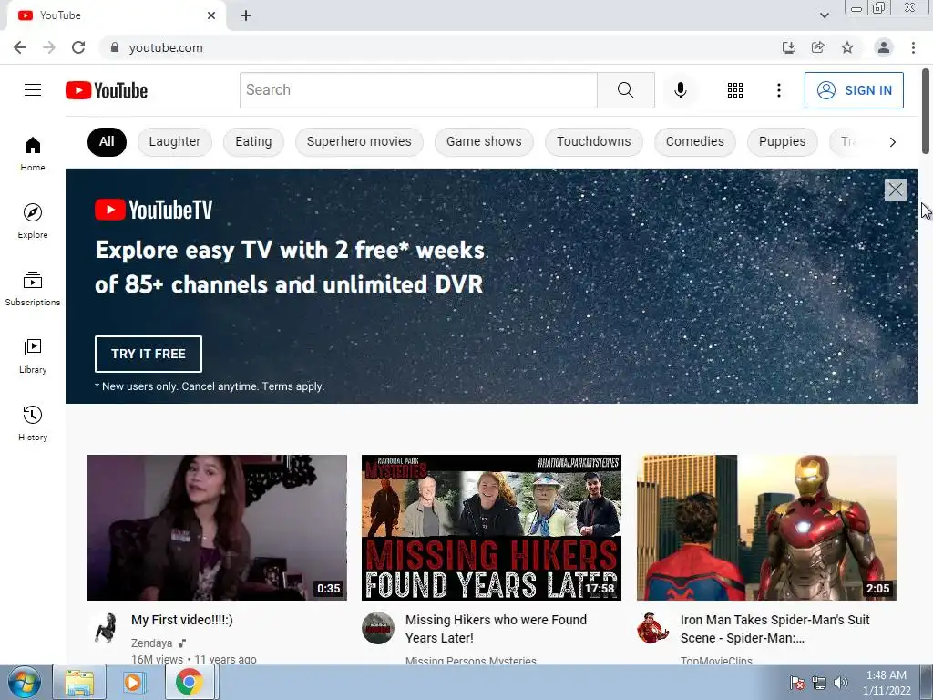Open Windows Explorer from taskbar
The image size is (933, 700).
point(79,682)
